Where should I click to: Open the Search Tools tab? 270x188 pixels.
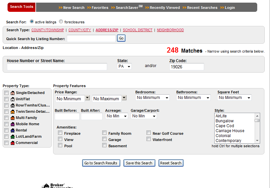pyautogui.click(x=22, y=7)
